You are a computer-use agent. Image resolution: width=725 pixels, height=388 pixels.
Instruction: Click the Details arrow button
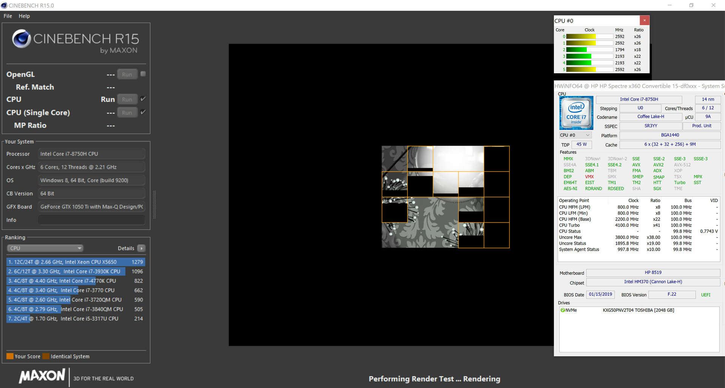tap(142, 248)
